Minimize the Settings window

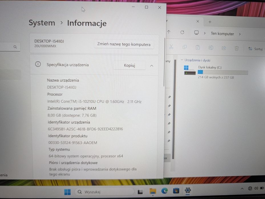pyautogui.click(x=133, y=7)
